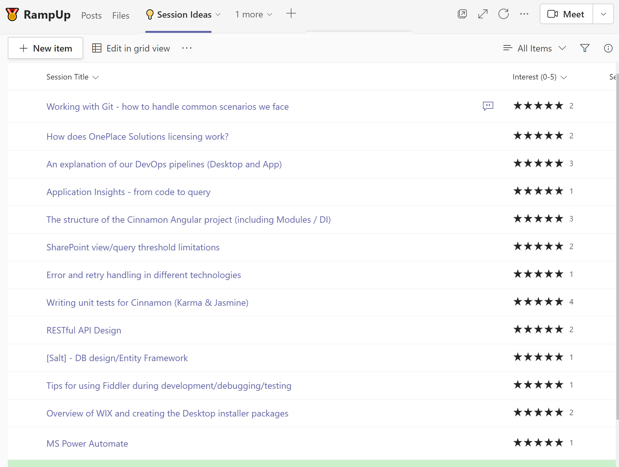Expand tab to full screen
The height and width of the screenshot is (467, 619).
click(483, 14)
